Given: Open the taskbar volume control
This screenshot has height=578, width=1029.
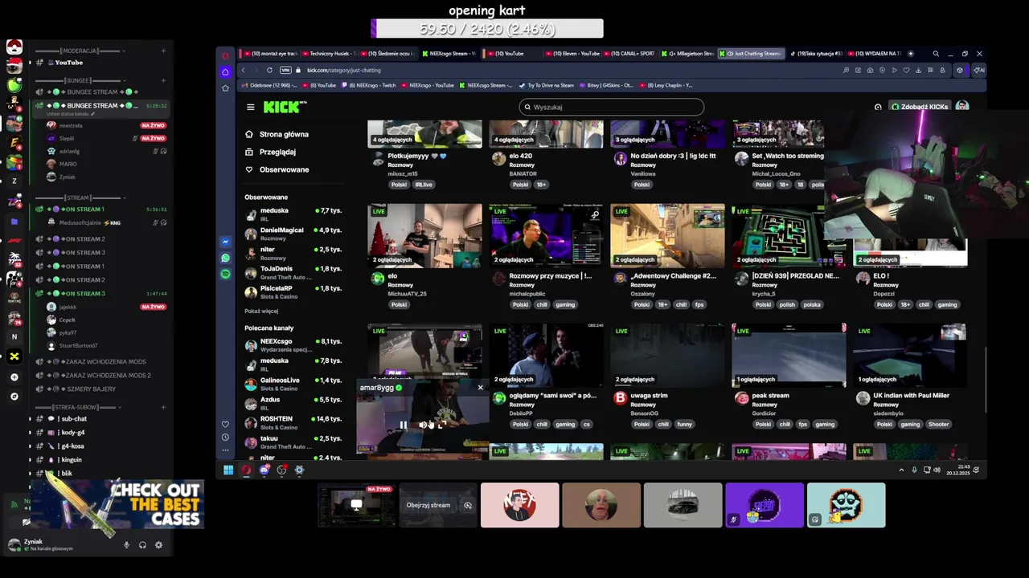Looking at the screenshot, I should click(x=937, y=470).
